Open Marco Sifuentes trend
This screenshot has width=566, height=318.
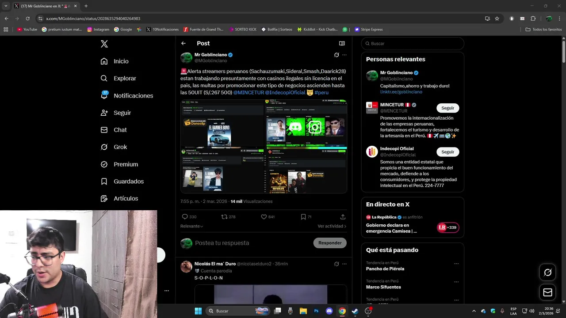click(383, 287)
